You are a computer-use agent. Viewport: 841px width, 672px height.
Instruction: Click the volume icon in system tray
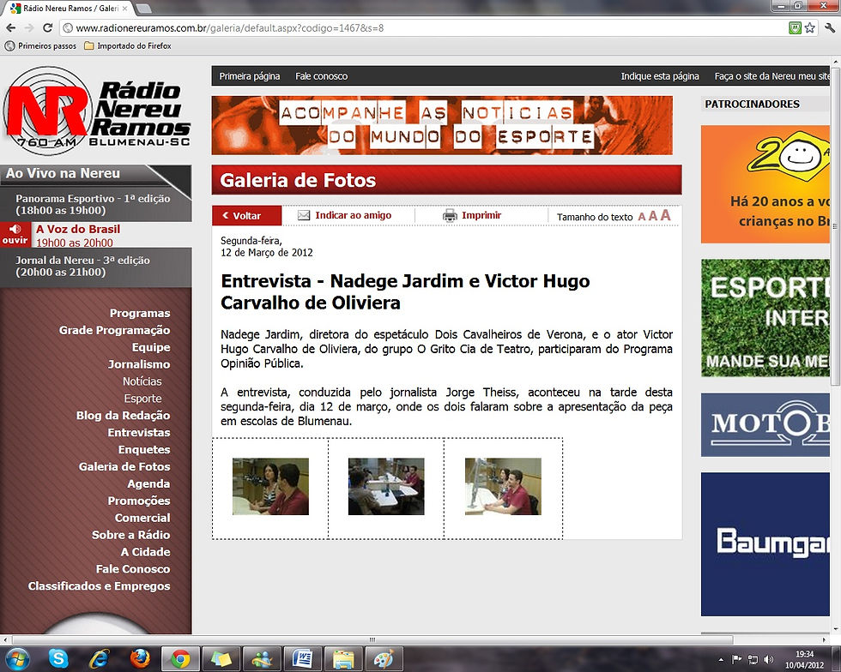pos(769,660)
